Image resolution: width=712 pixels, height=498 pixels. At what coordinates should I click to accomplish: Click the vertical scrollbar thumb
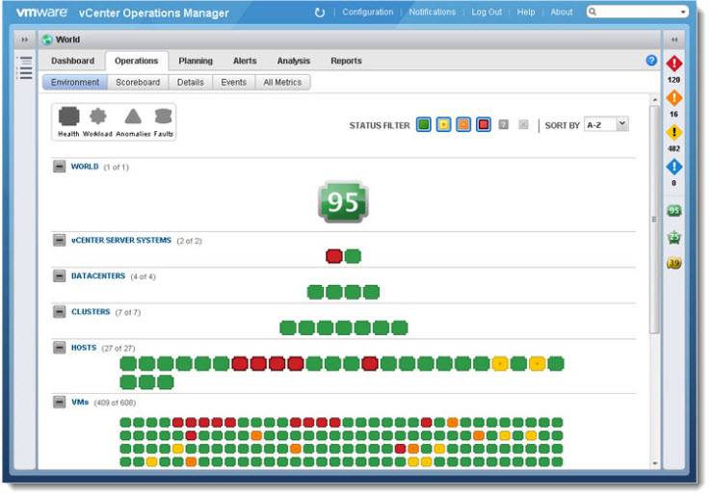(654, 220)
